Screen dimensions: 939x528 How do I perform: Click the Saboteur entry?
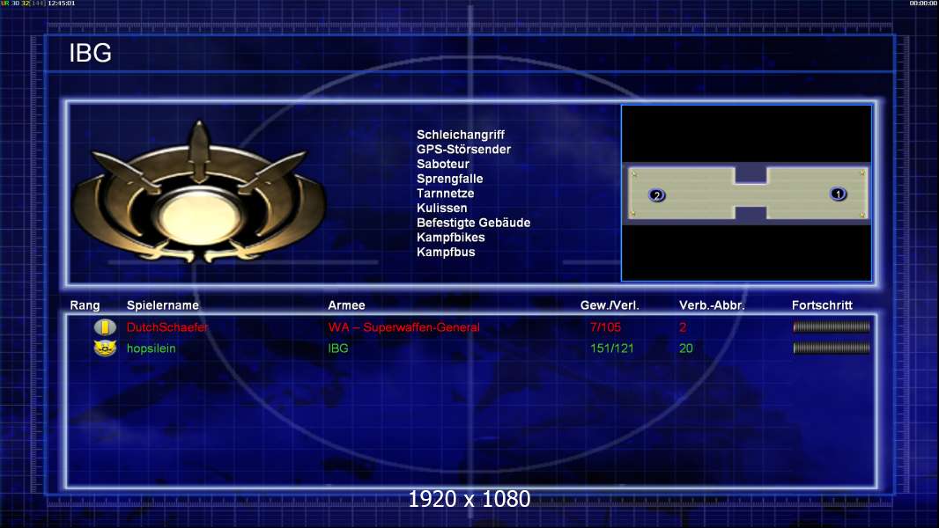pos(443,164)
